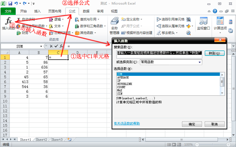
Task: Select the Sheet3 worksheet tab
Action: click(x=57, y=140)
